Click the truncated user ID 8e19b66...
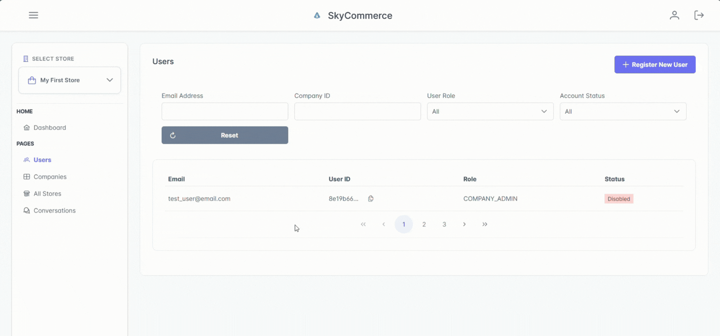Screen dimensions: 720x336 click(343, 198)
